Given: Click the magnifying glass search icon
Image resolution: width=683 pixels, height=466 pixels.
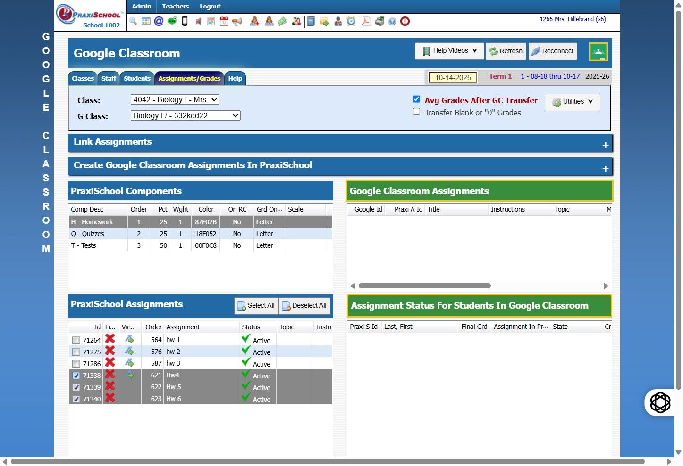Looking at the screenshot, I should pos(133,21).
